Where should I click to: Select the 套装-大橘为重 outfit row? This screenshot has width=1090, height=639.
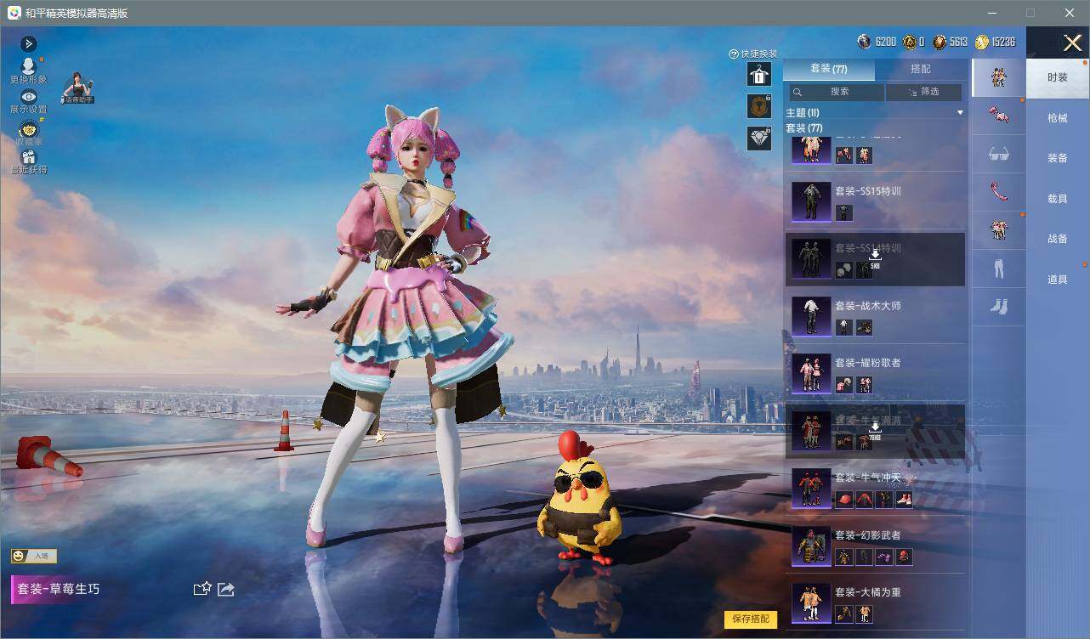click(x=875, y=602)
